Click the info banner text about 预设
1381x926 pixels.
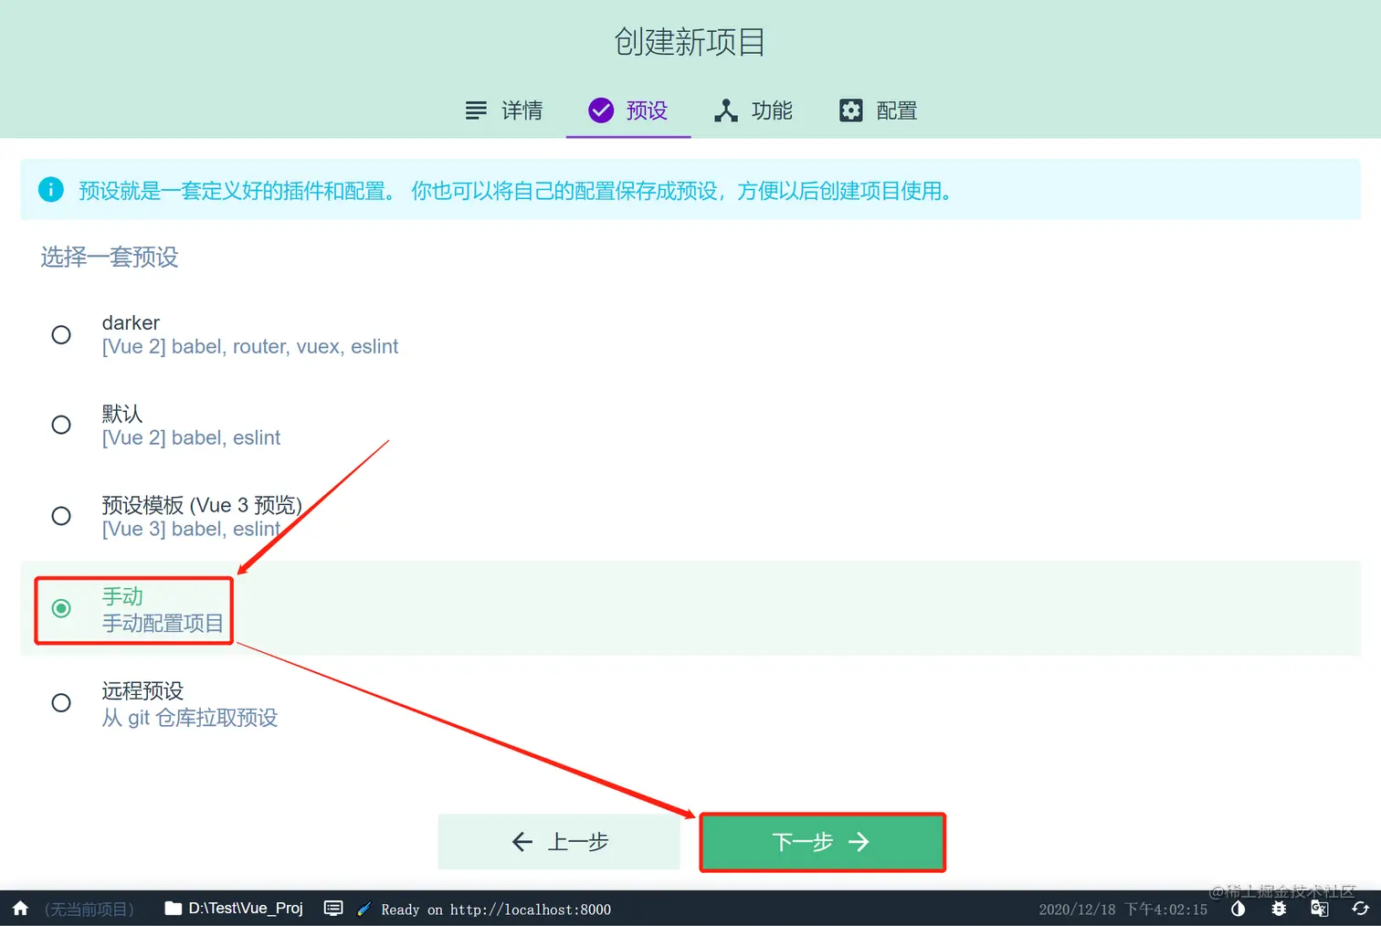pyautogui.click(x=516, y=191)
